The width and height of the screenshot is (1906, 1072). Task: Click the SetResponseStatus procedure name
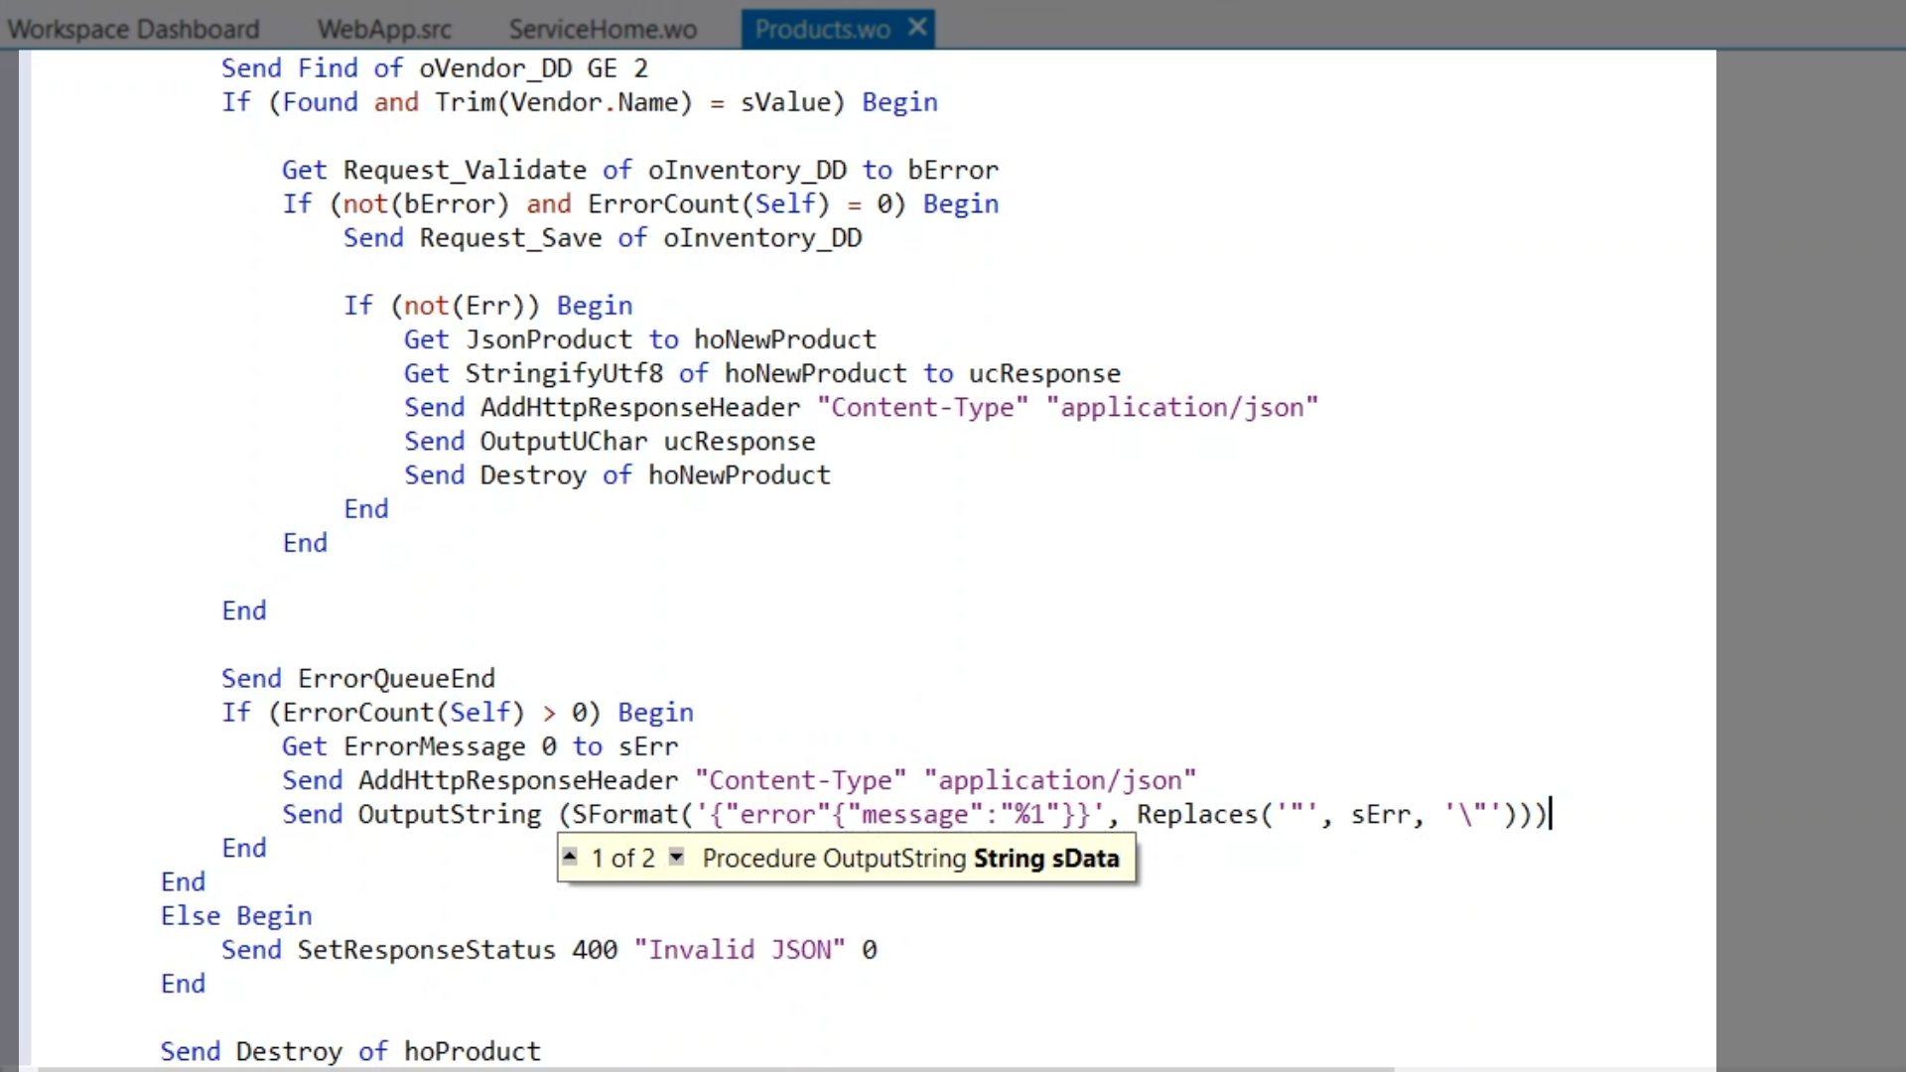tap(426, 950)
